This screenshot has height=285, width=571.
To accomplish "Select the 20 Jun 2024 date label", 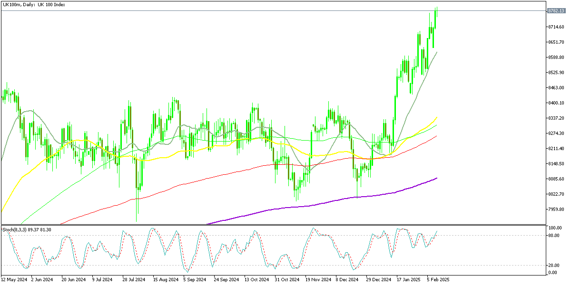I will point(74,280).
